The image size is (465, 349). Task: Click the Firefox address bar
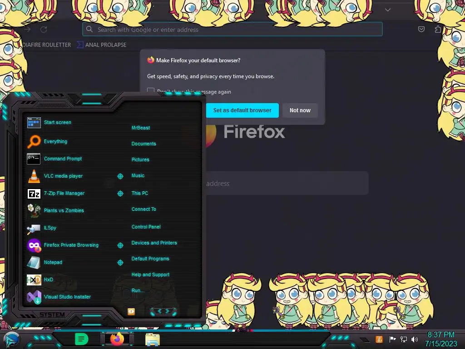[x=232, y=30]
